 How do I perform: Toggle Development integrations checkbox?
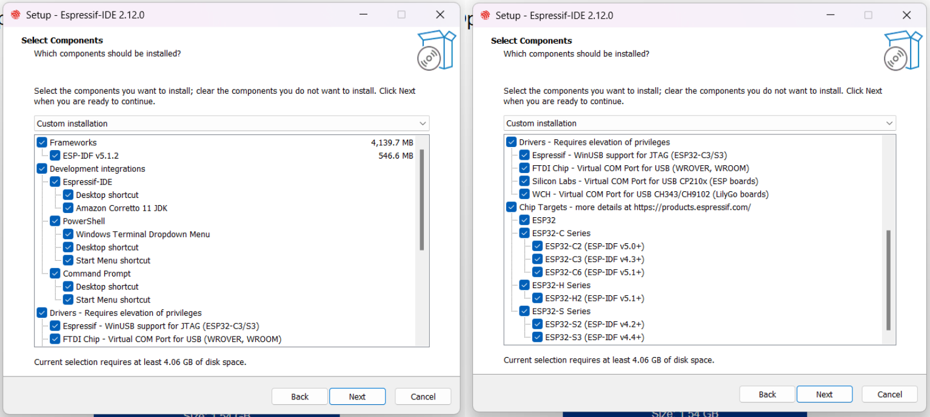point(42,169)
